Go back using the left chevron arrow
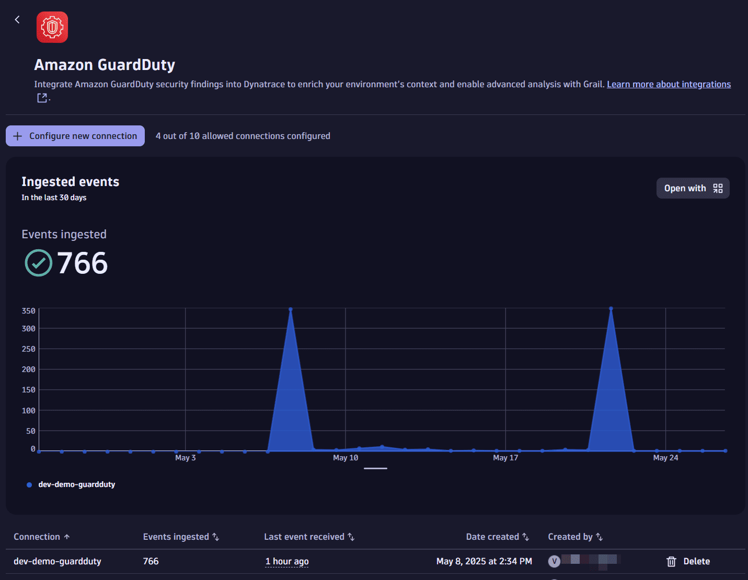 point(17,19)
